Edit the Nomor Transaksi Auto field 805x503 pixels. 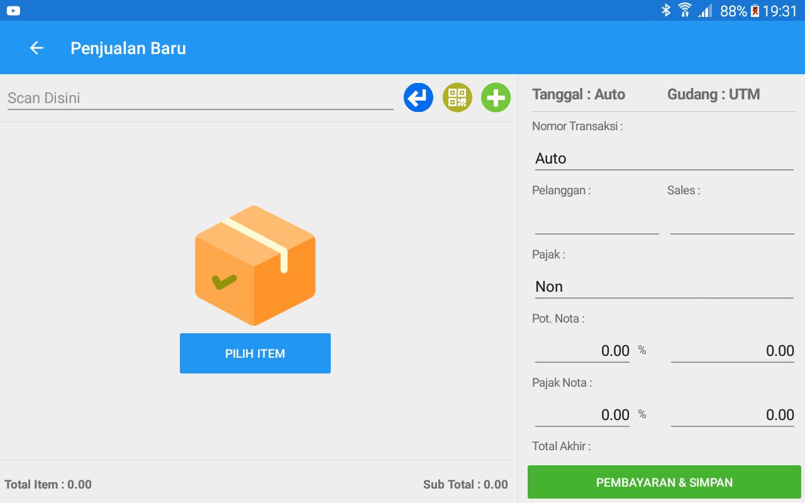tap(663, 158)
